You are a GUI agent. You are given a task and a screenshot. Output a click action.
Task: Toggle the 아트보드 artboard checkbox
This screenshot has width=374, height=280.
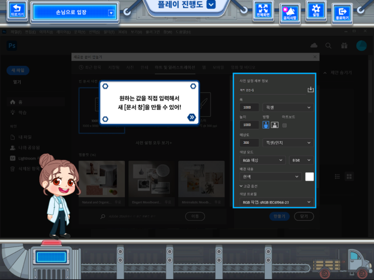pyautogui.click(x=284, y=125)
